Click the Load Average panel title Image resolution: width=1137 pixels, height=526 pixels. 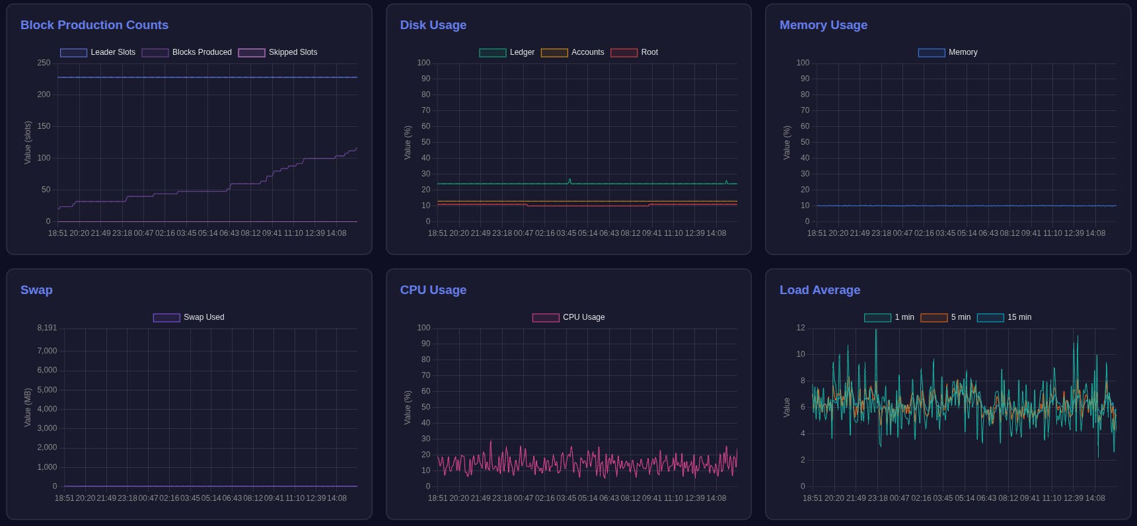pyautogui.click(x=820, y=290)
